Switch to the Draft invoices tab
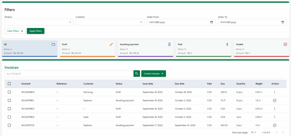Screen dimensions: 291x136 click(x=88, y=48)
